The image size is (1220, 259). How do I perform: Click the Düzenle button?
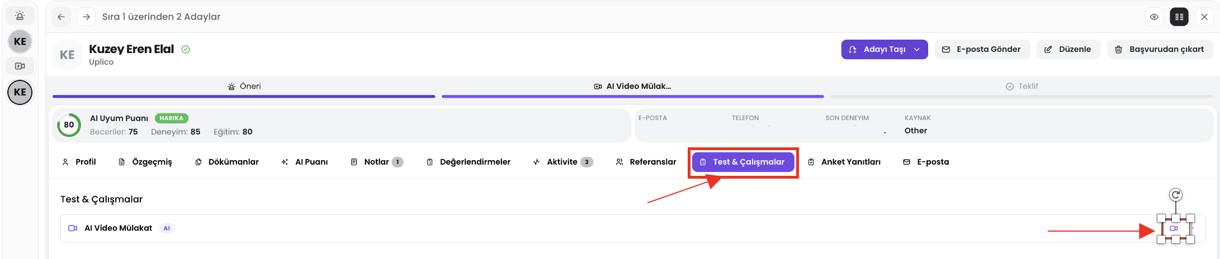click(1068, 49)
